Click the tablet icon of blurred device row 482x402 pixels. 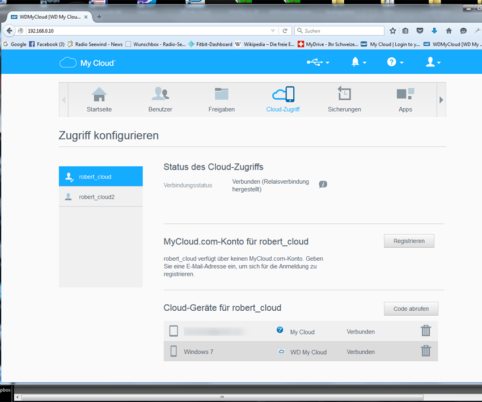click(174, 331)
